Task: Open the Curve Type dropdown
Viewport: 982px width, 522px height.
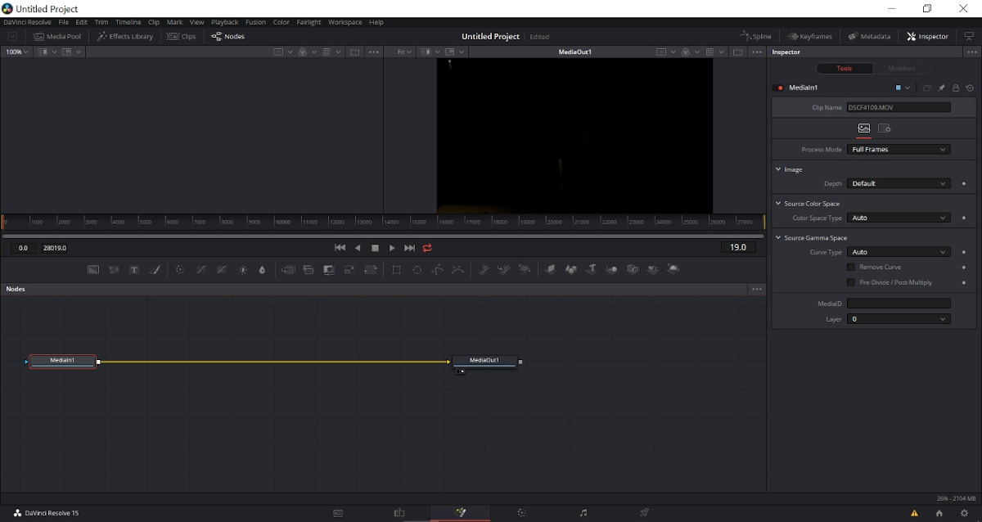Action: (x=899, y=253)
